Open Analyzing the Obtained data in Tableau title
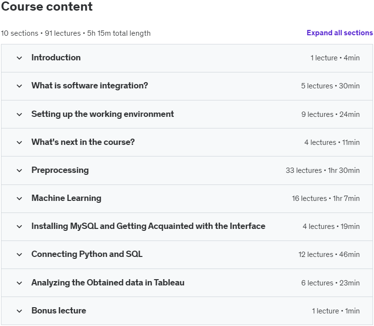The height and width of the screenshot is (326, 374). click(108, 283)
